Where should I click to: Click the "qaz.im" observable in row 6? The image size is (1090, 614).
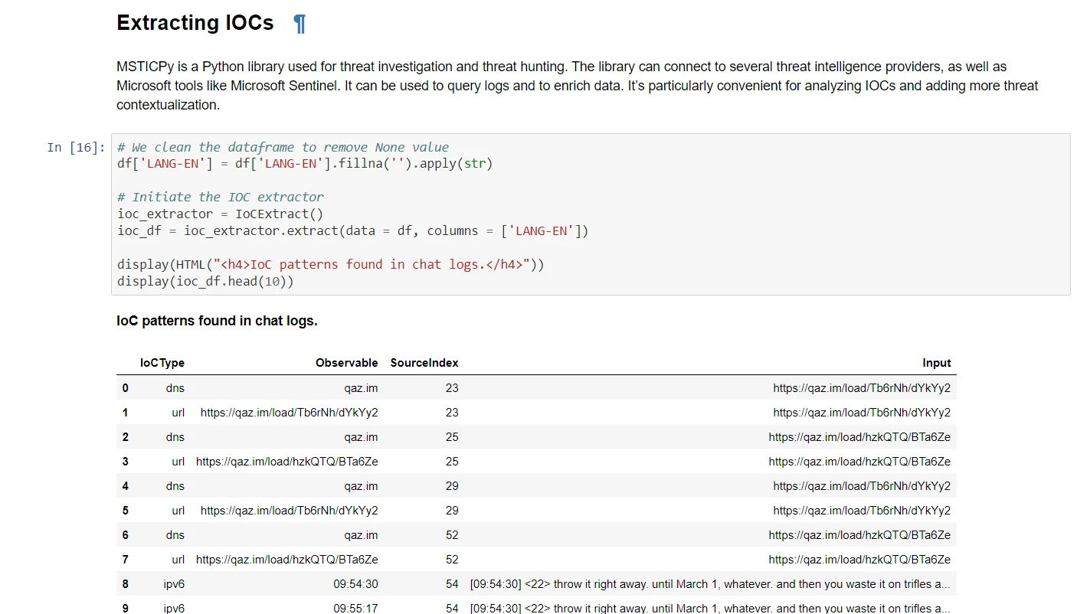(362, 535)
